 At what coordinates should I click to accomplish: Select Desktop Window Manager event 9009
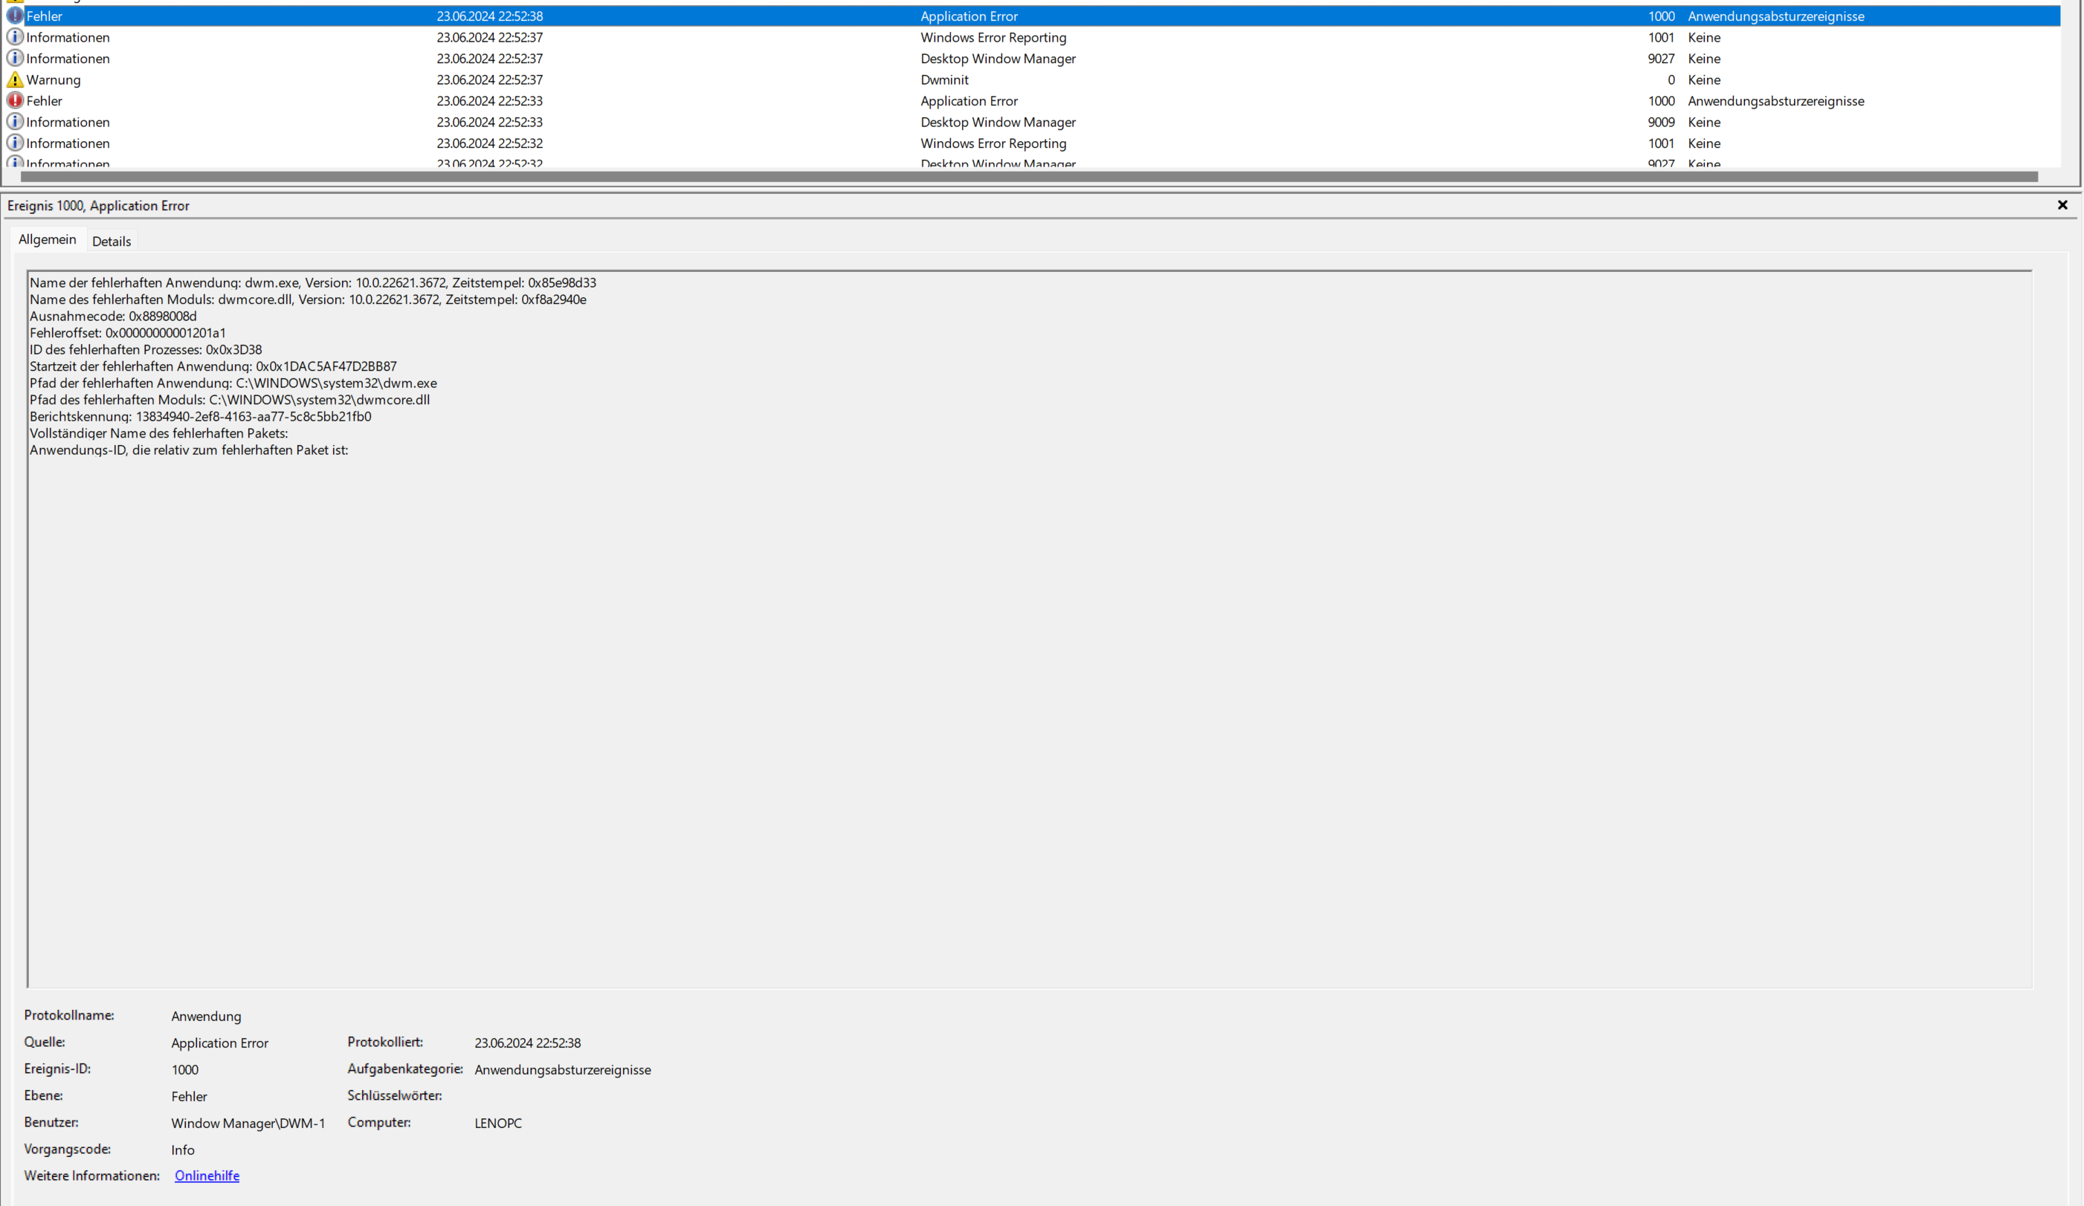997,123
